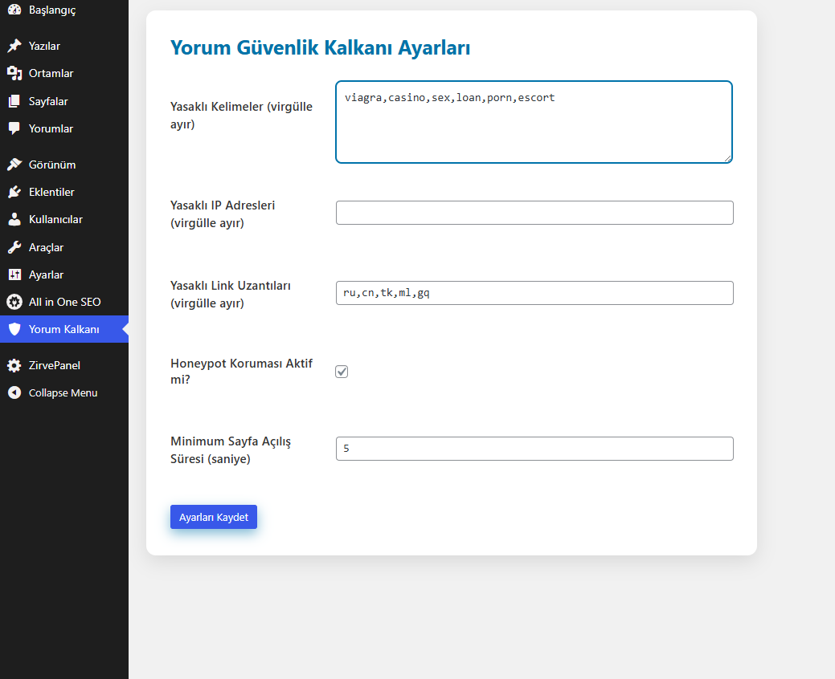Click the Ayarları Kaydet button
The image size is (835, 679).
click(x=213, y=517)
